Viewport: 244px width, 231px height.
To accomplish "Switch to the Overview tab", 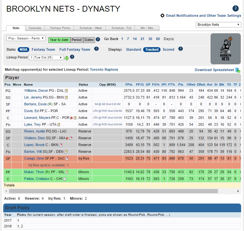I will (x=35, y=28).
